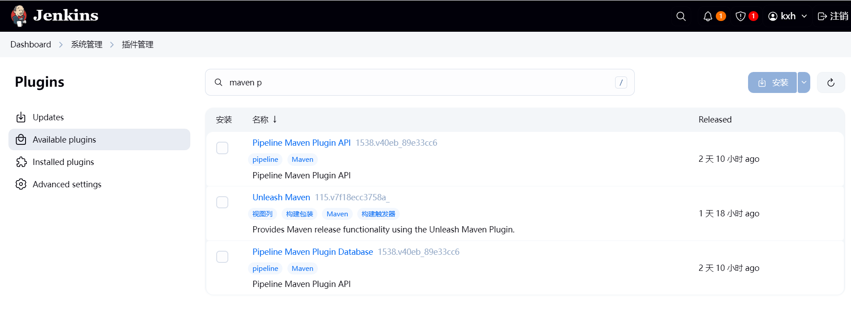Open the Pipeline Maven Plugin API link

pyautogui.click(x=301, y=143)
